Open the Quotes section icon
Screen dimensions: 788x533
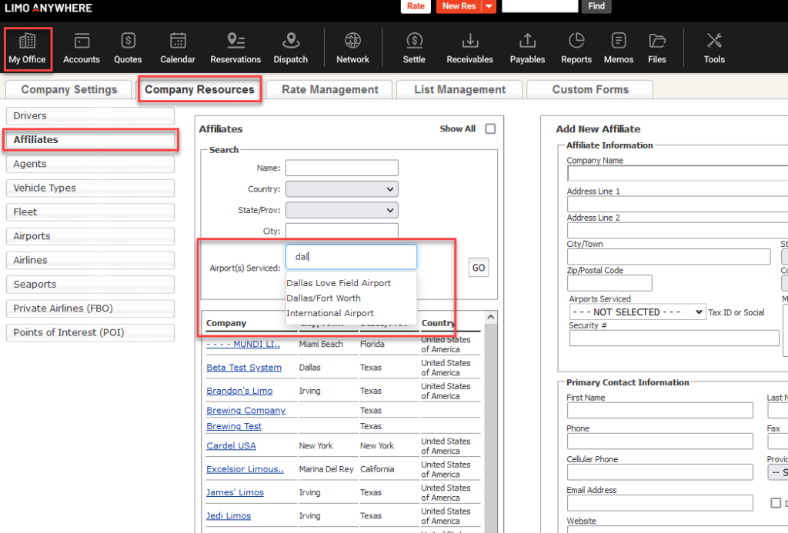(x=128, y=48)
